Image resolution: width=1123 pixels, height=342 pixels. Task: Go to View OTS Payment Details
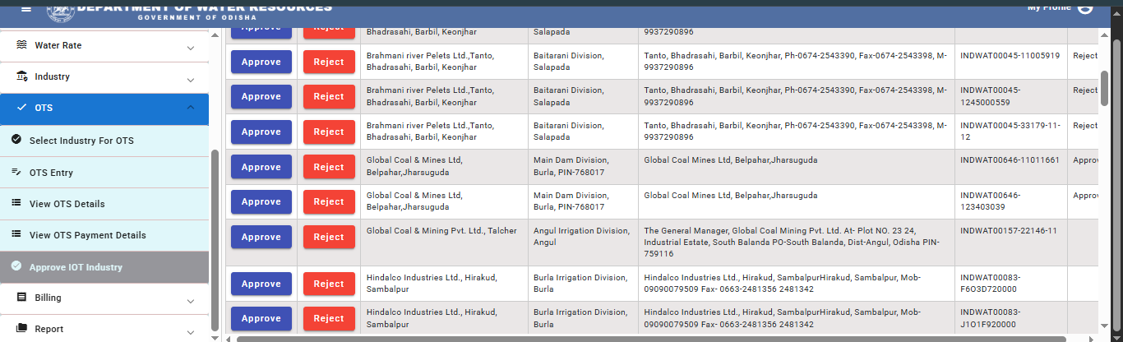(104, 235)
